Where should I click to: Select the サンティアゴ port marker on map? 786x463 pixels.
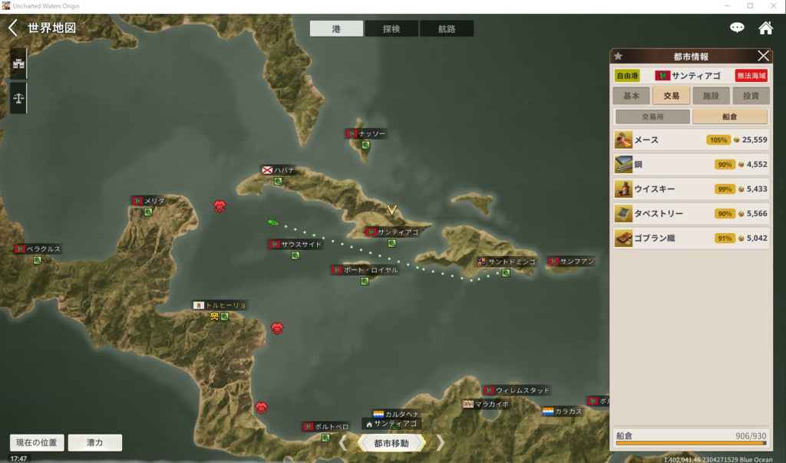click(391, 243)
